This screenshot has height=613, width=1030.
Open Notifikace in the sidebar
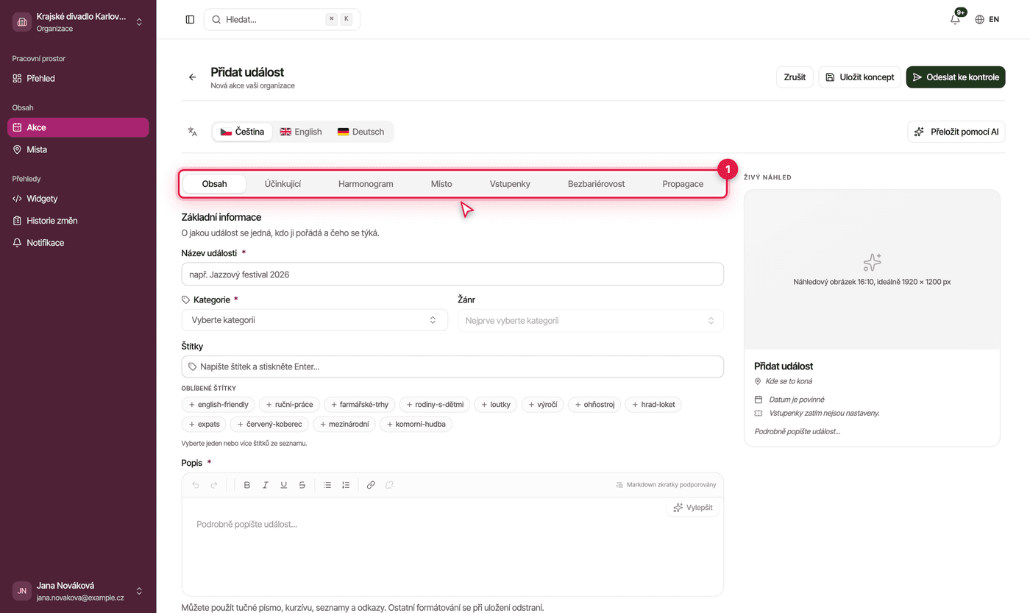pyautogui.click(x=78, y=243)
